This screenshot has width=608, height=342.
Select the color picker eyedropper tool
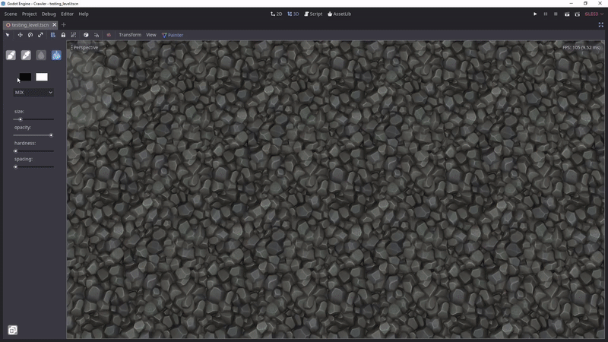point(26,55)
